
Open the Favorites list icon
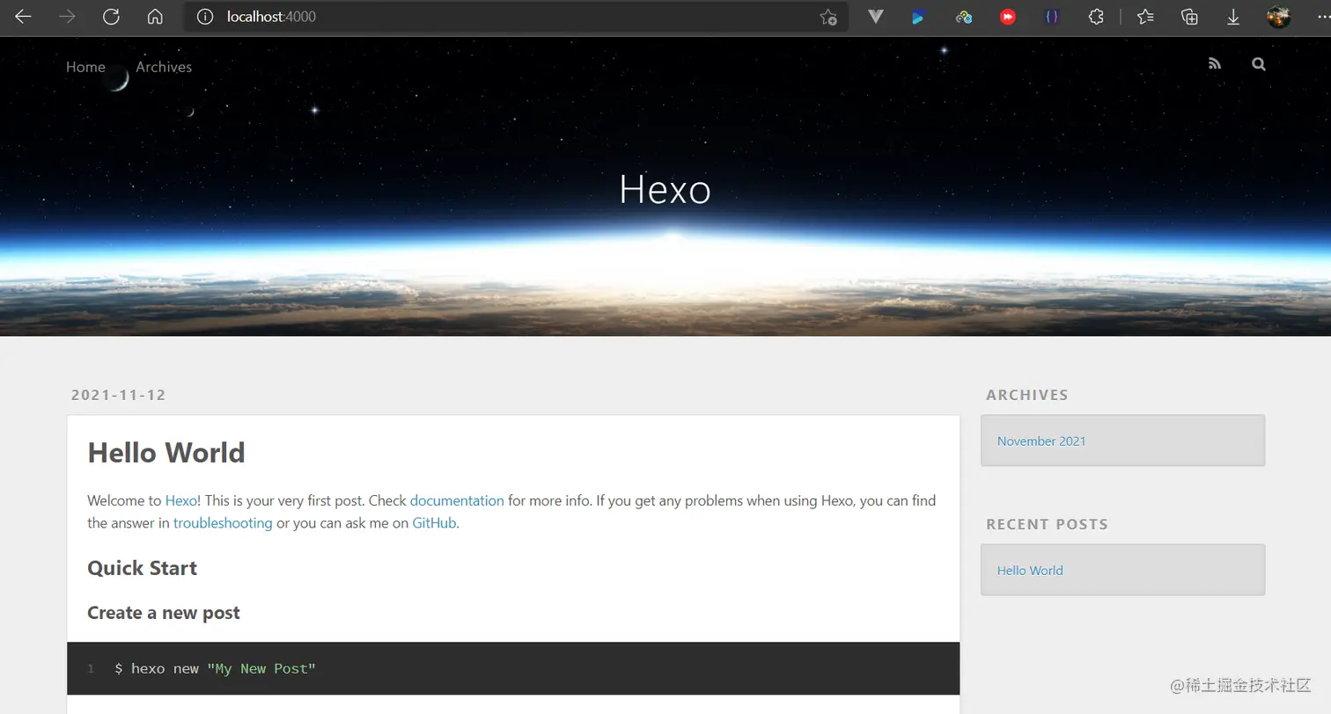click(x=1145, y=17)
